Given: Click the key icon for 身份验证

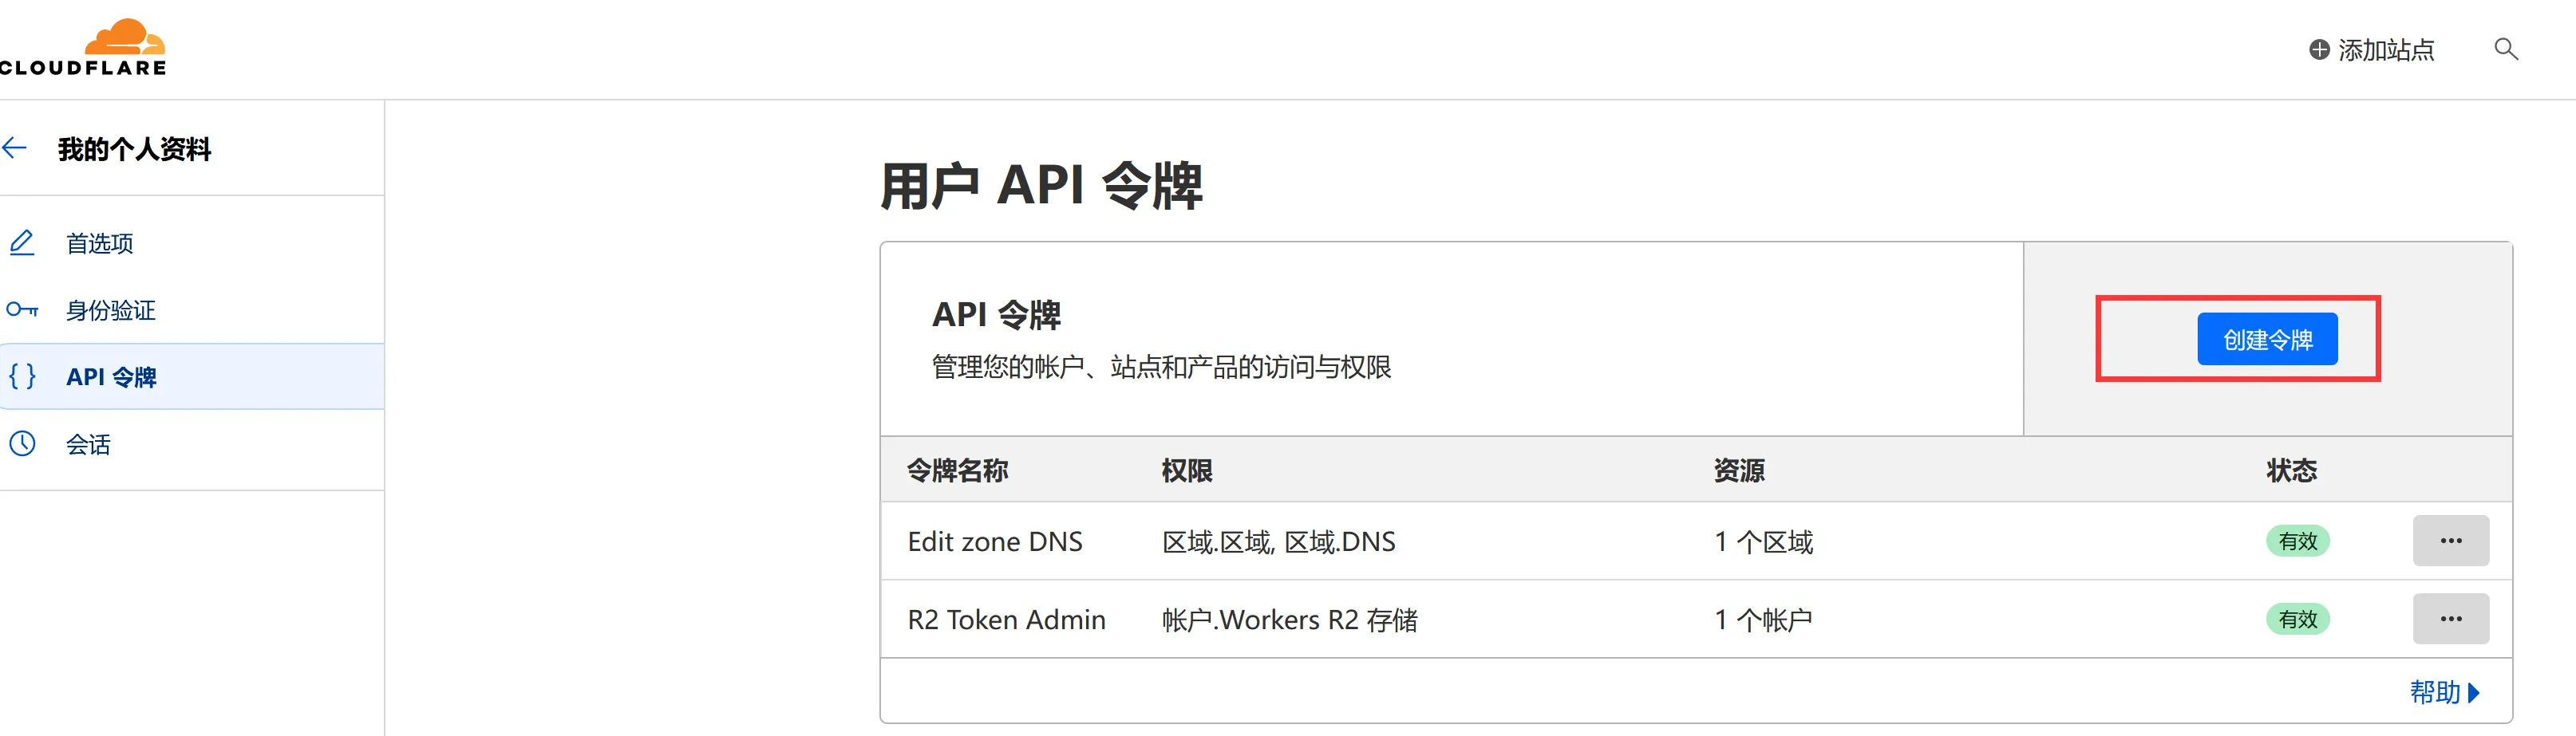Looking at the screenshot, I should pyautogui.click(x=22, y=309).
